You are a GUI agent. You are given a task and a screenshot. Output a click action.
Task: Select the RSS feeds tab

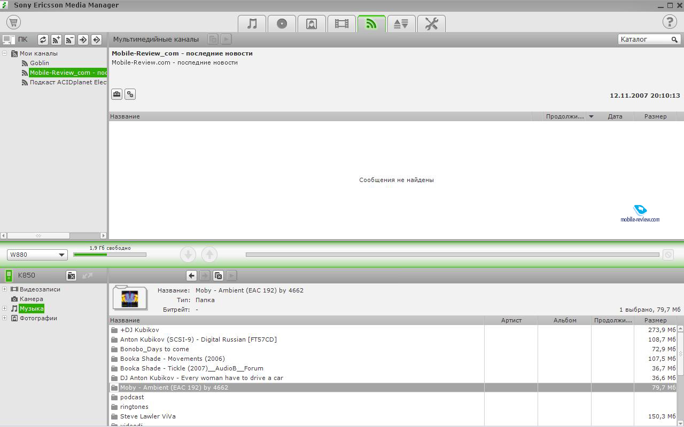(x=371, y=24)
